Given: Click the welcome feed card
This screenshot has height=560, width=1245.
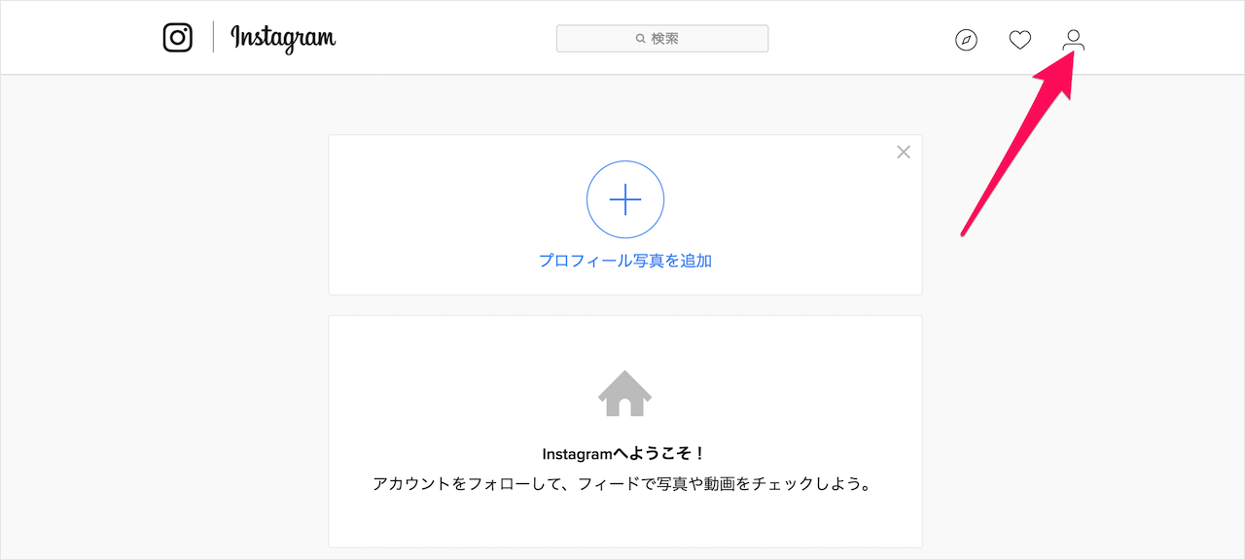Looking at the screenshot, I should click(x=624, y=431).
